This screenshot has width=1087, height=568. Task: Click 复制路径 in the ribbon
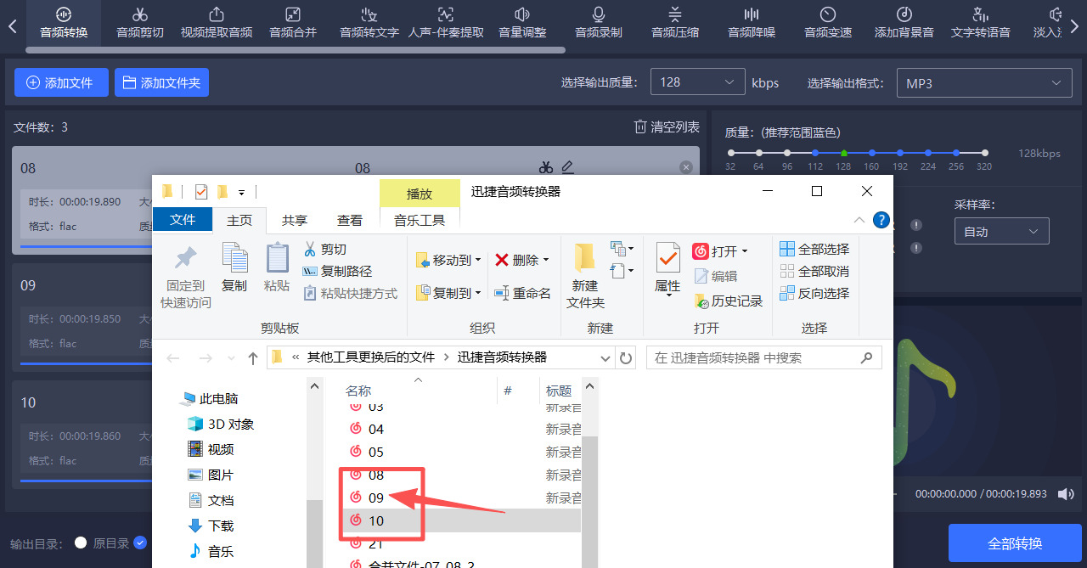point(337,271)
